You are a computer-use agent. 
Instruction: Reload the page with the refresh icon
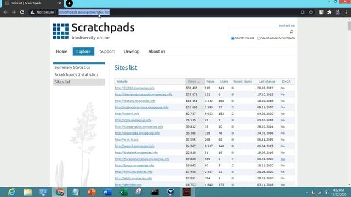[x=22, y=12]
